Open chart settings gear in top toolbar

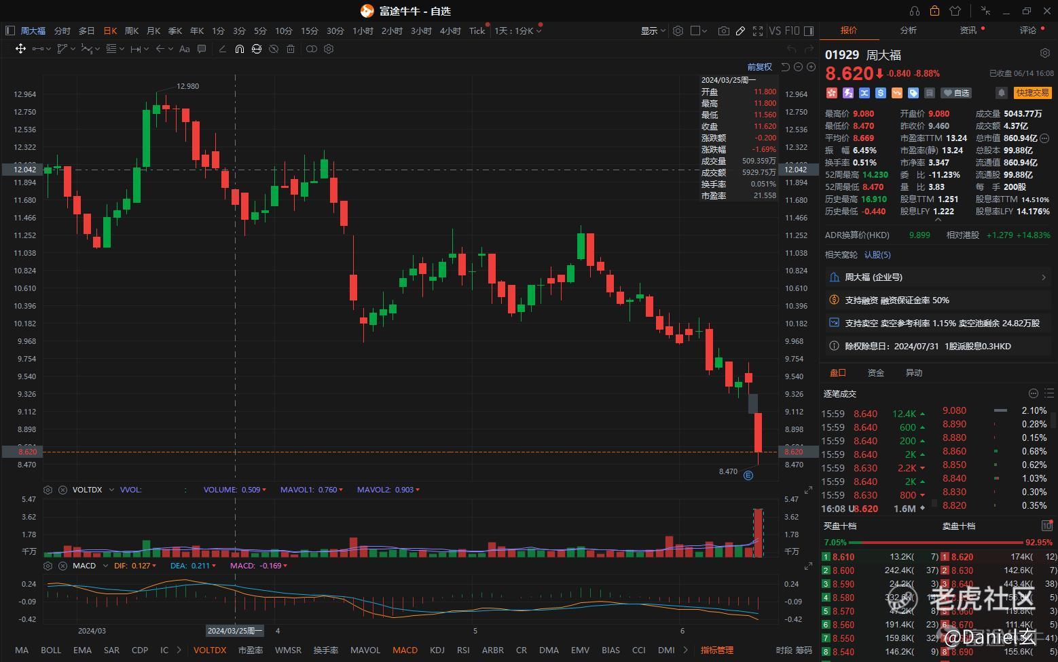coord(678,31)
